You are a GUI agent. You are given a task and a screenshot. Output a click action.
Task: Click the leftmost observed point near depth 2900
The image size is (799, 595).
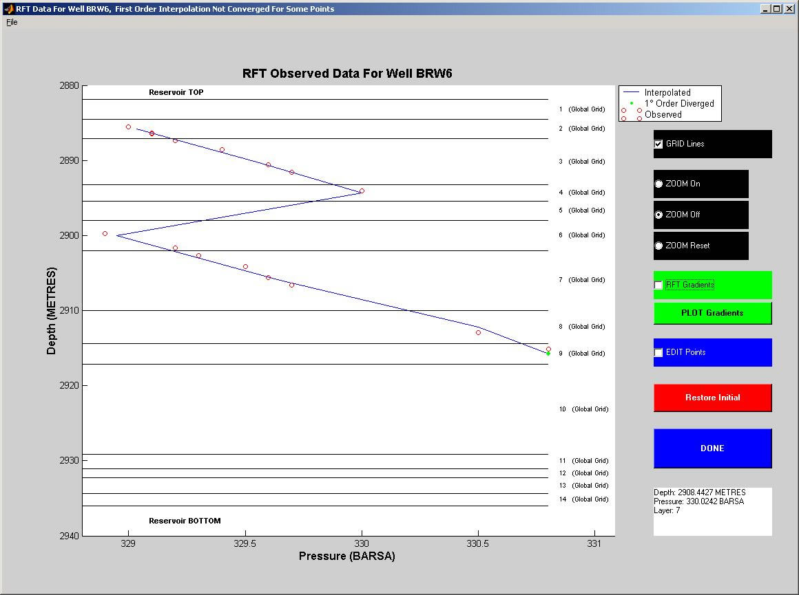[x=105, y=233]
